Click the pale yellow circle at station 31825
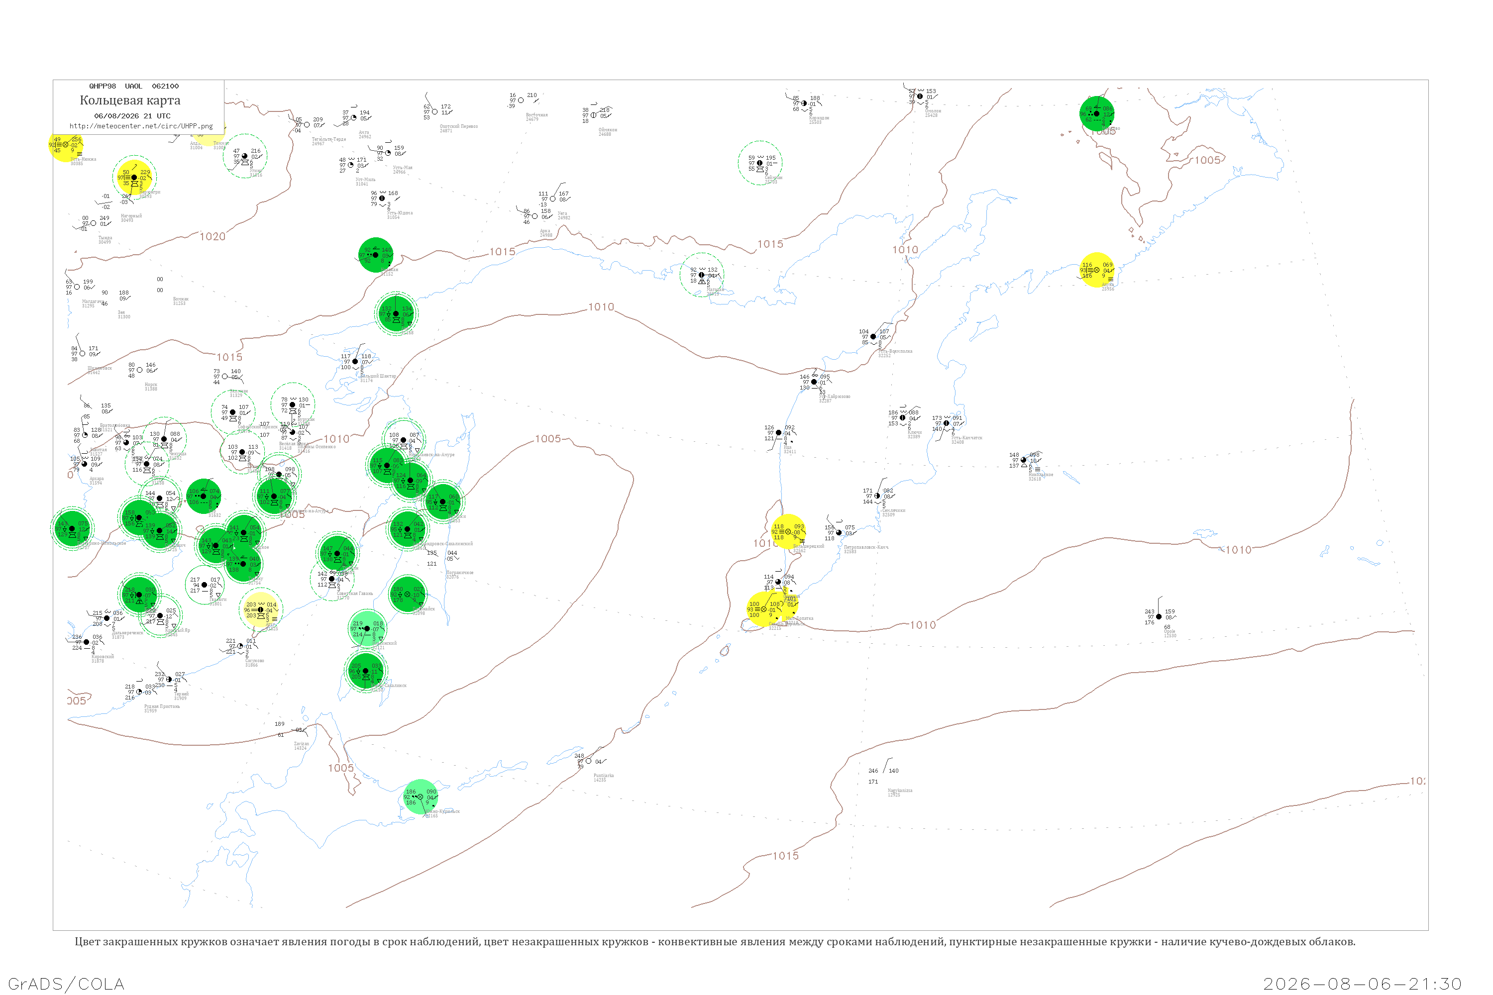1493x995 pixels. coord(260,610)
